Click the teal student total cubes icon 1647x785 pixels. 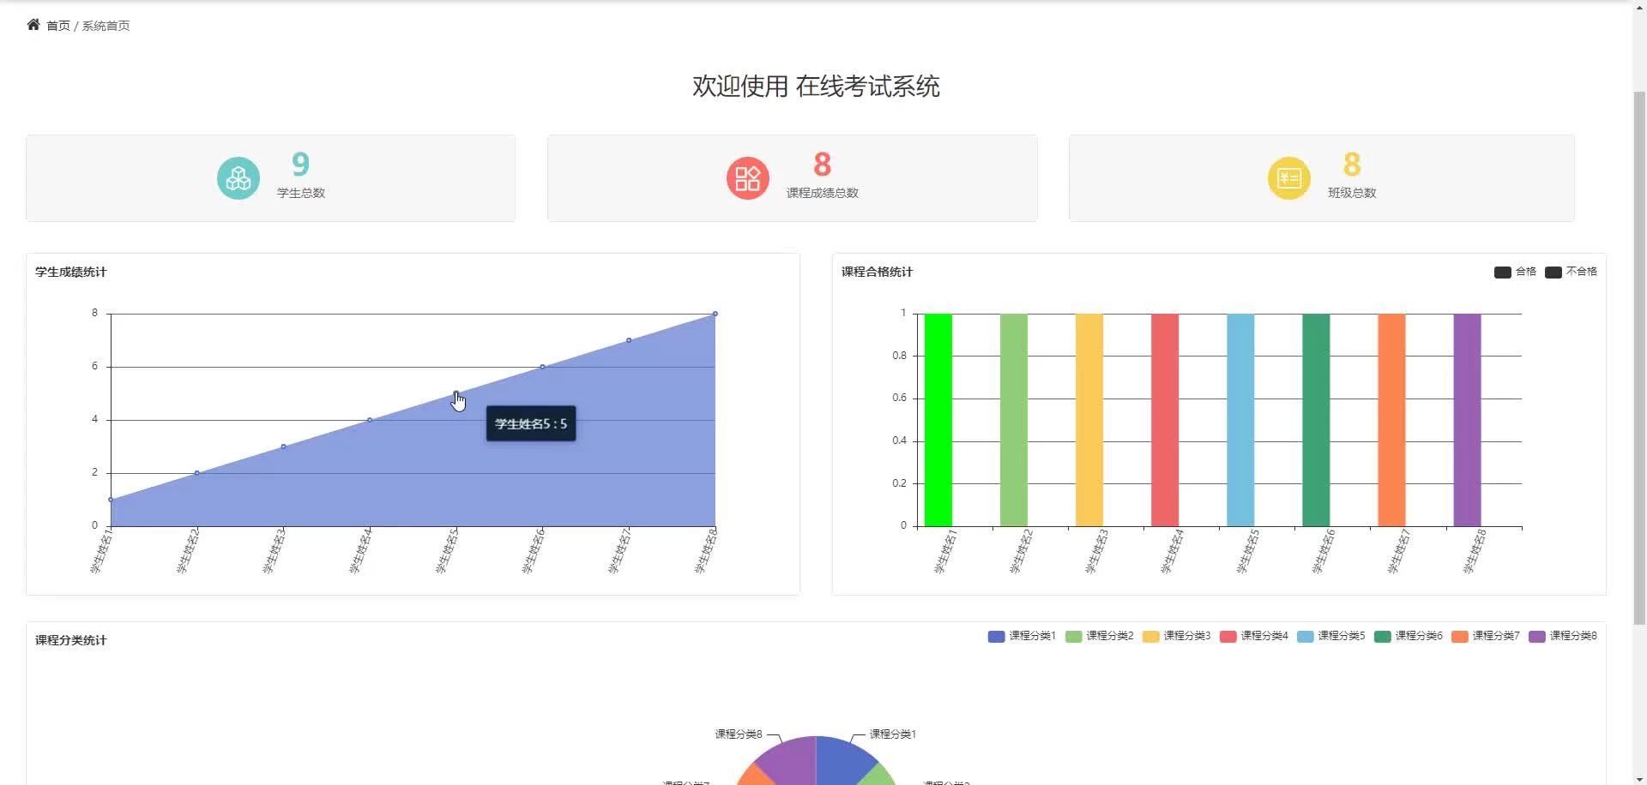click(238, 178)
